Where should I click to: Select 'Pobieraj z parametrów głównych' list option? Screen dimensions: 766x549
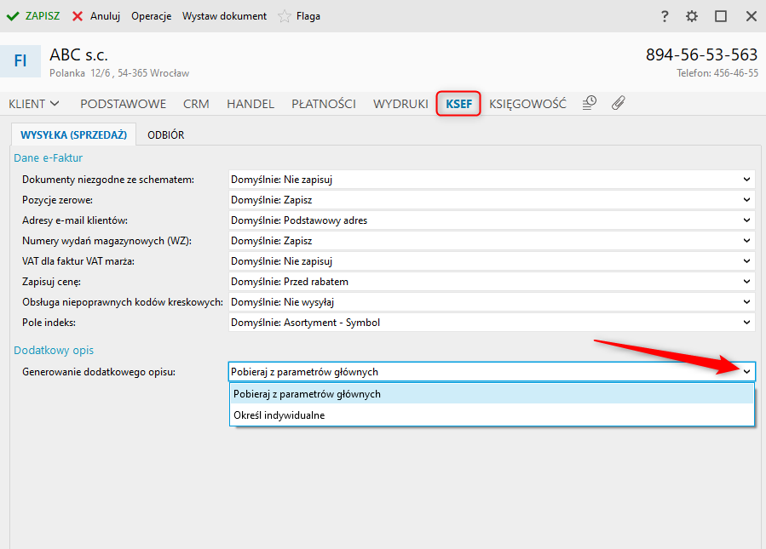point(307,394)
